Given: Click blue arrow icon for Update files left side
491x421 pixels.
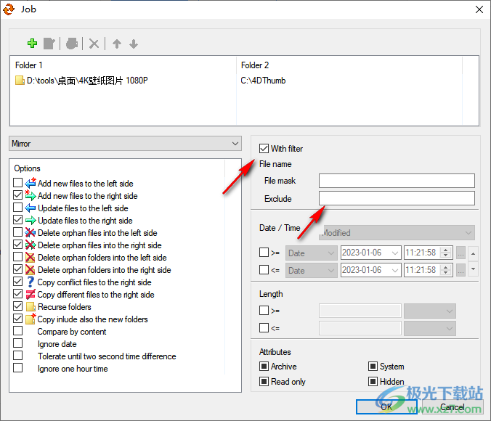Looking at the screenshot, I should [31, 208].
